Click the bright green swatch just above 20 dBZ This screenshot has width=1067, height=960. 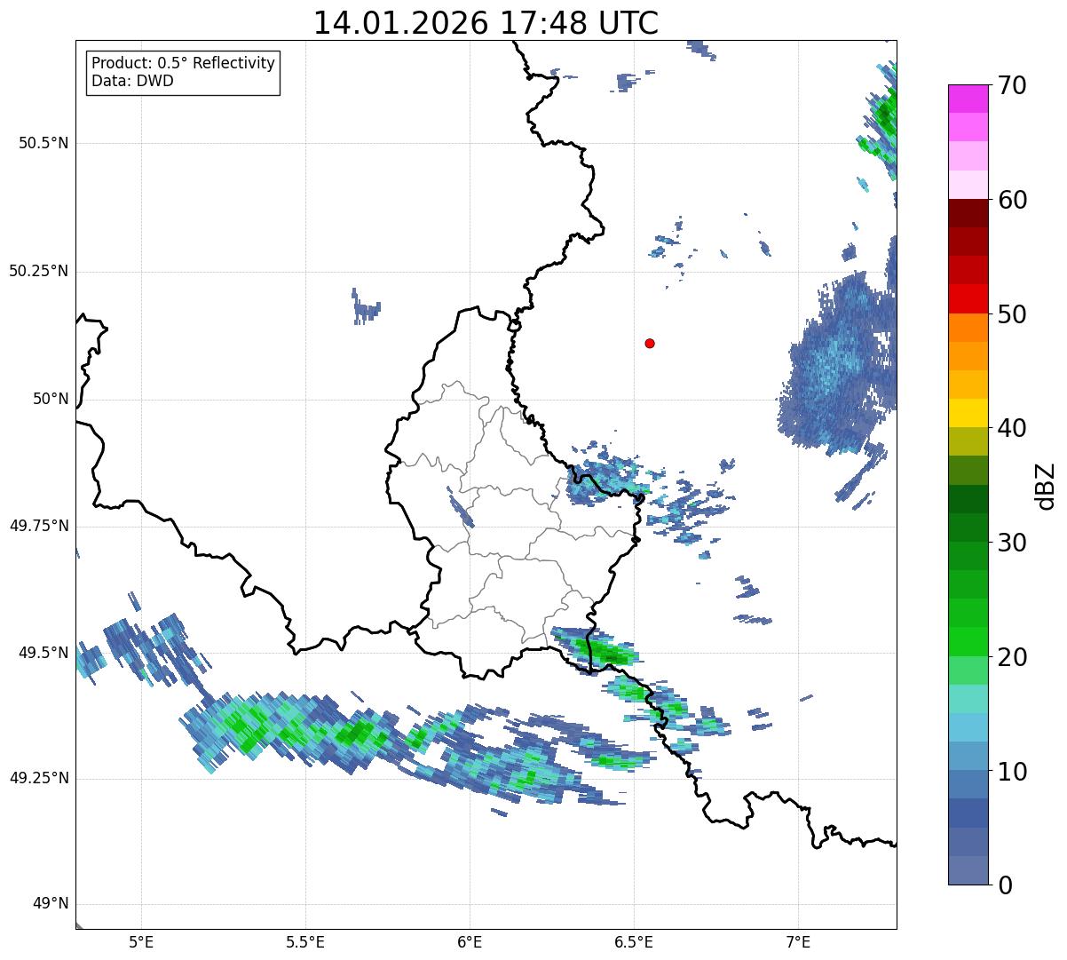tap(968, 642)
